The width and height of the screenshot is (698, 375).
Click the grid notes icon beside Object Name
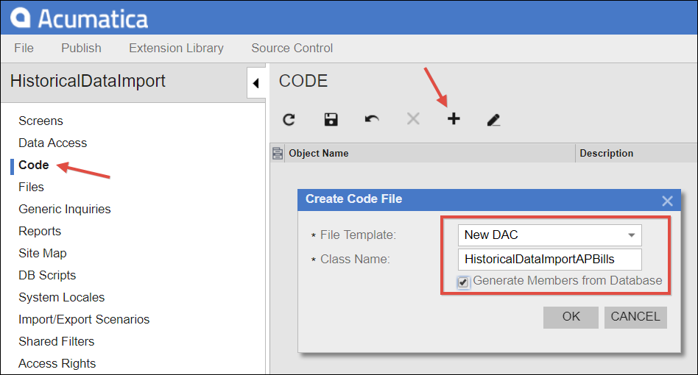pyautogui.click(x=278, y=153)
